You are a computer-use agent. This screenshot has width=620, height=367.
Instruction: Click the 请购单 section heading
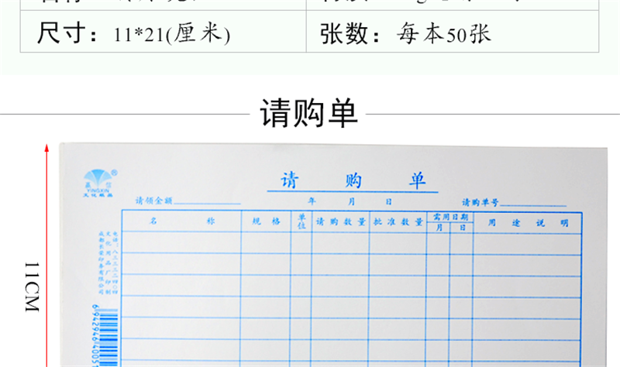click(309, 113)
